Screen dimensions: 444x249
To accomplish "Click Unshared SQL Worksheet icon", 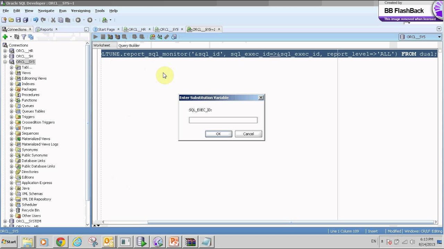I will [x=152, y=37].
